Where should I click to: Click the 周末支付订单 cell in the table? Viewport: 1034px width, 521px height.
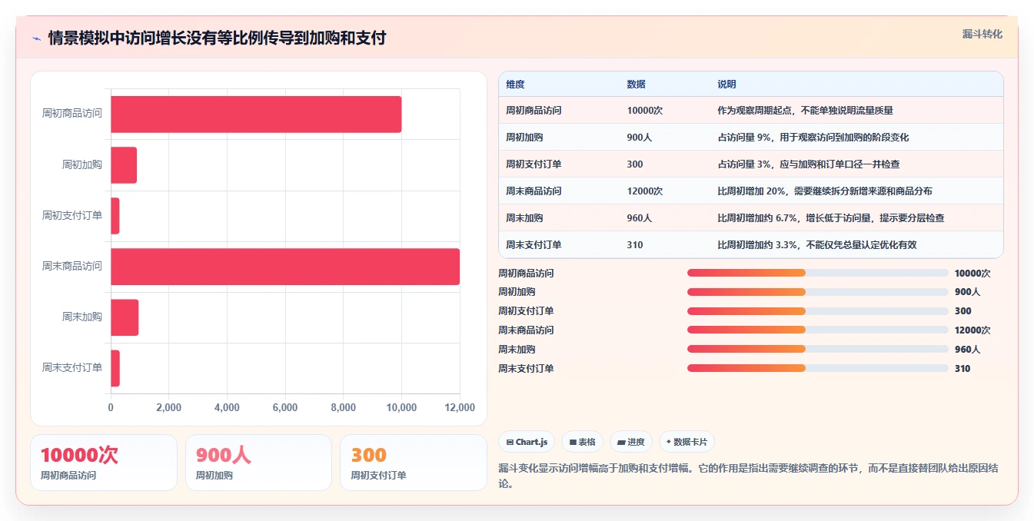click(x=534, y=245)
